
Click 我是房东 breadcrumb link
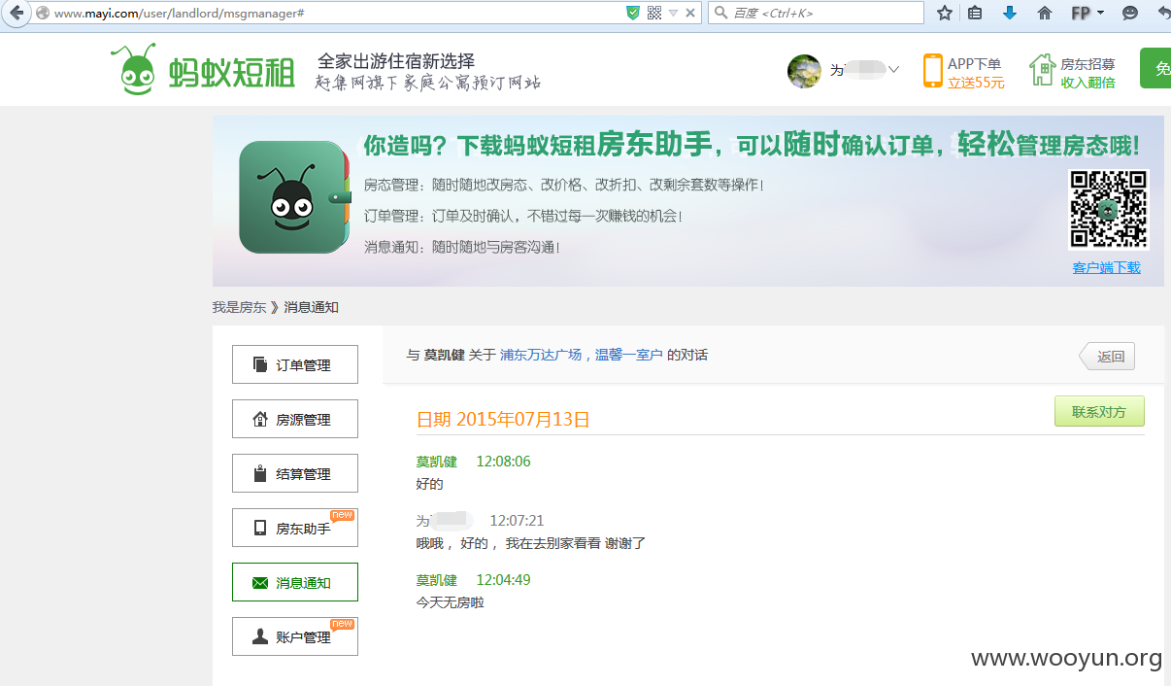[x=239, y=307]
